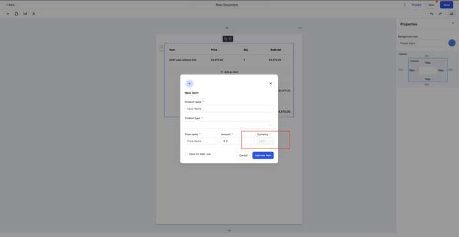This screenshot has width=459, height=237.
Task: Click the Subtotal column header
Action: (x=275, y=50)
